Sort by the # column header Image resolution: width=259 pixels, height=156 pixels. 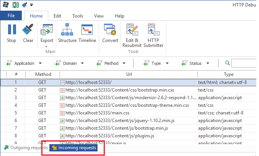pyautogui.click(x=16, y=74)
